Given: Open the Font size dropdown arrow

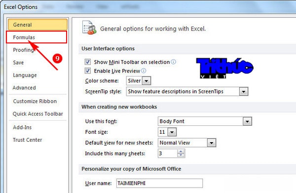Looking at the screenshot, I should point(172,132).
